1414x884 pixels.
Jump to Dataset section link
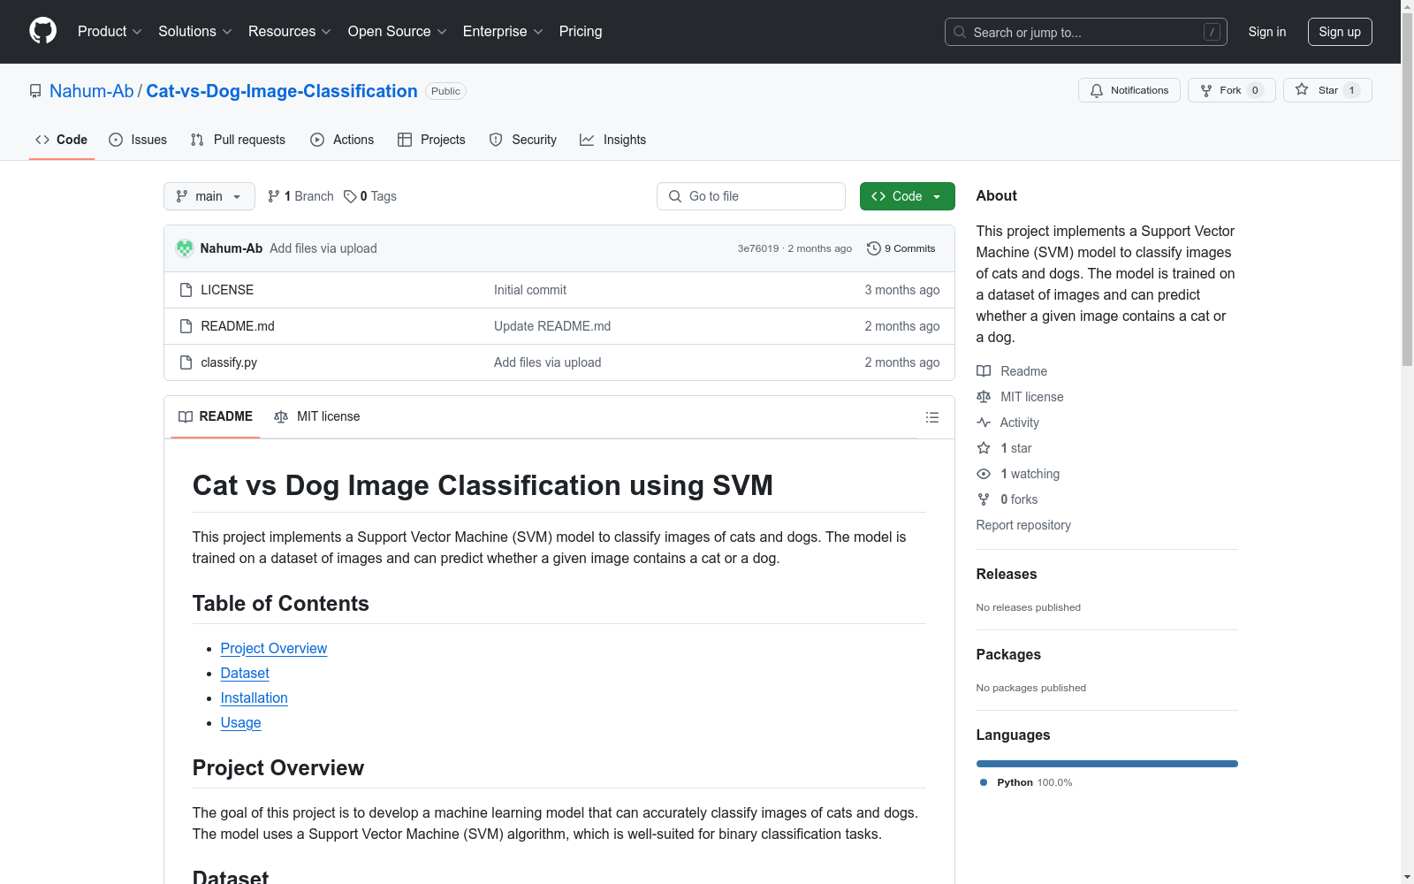coord(245,673)
